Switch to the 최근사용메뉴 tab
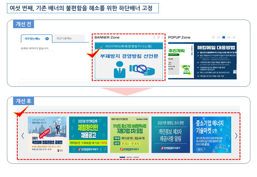The image size is (257, 177). tap(69, 38)
